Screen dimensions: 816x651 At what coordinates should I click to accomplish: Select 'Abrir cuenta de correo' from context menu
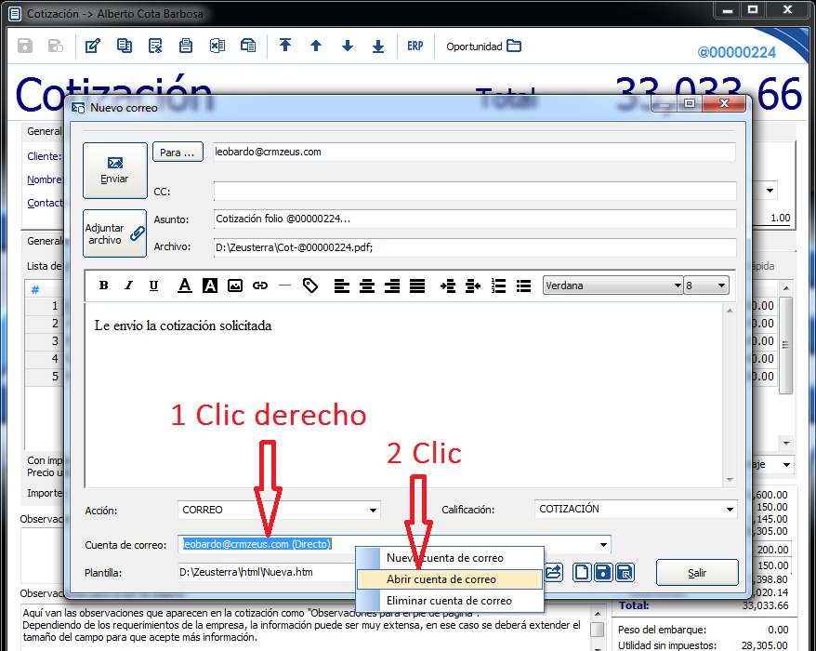coord(441,578)
